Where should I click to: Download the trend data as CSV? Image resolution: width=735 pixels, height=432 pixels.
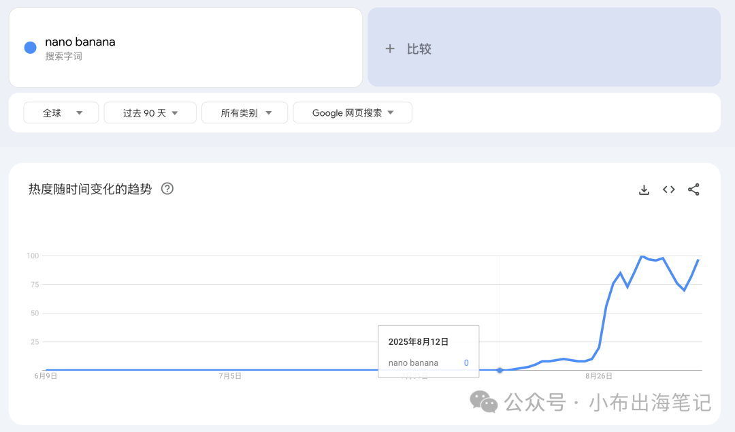coord(644,190)
